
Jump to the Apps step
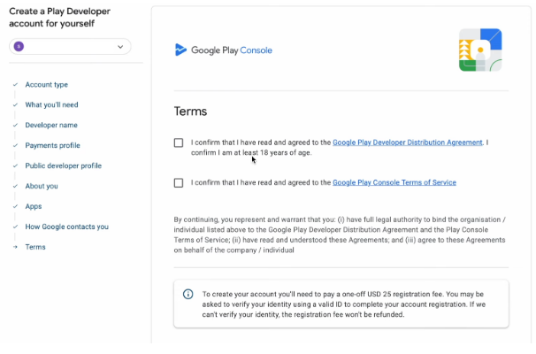coord(34,207)
